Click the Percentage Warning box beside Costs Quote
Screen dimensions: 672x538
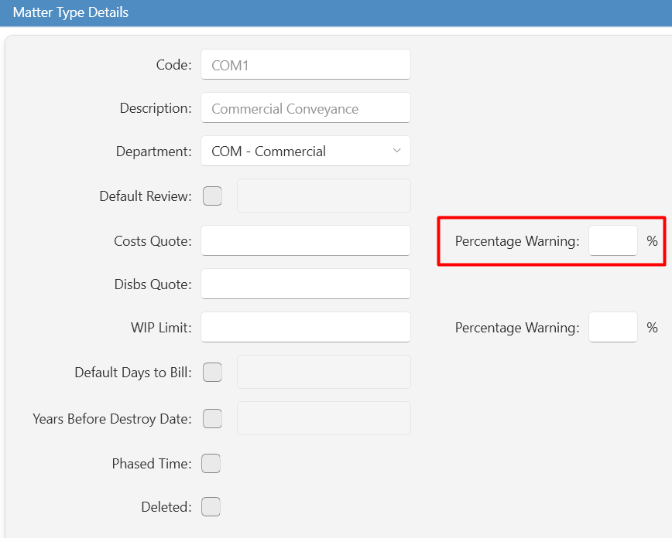tap(613, 241)
